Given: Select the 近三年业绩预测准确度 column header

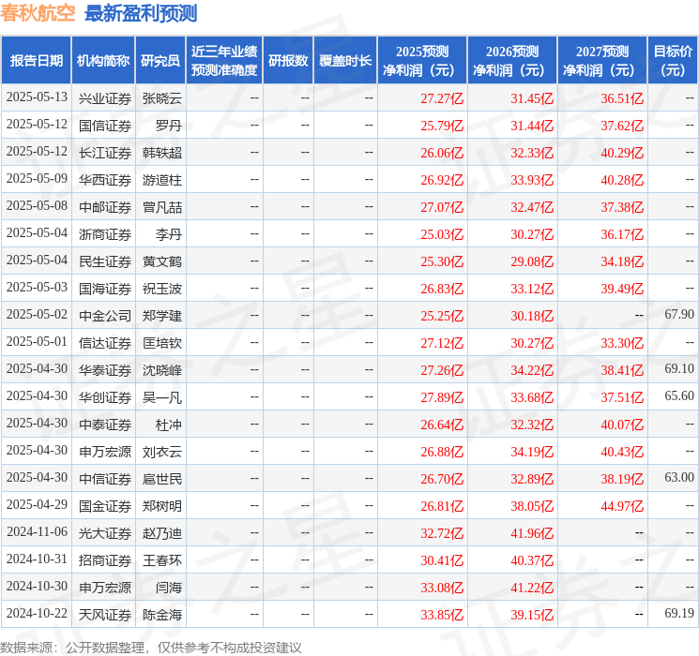Looking at the screenshot, I should pos(223,61).
